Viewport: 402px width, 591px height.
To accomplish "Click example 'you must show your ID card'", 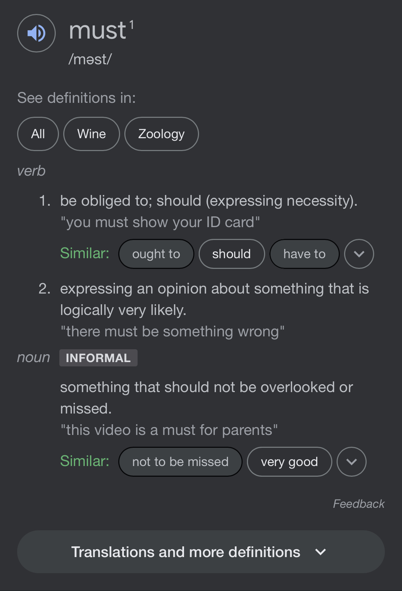I will click(160, 222).
